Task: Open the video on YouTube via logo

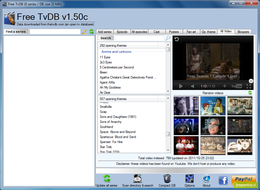Action: 237,86
